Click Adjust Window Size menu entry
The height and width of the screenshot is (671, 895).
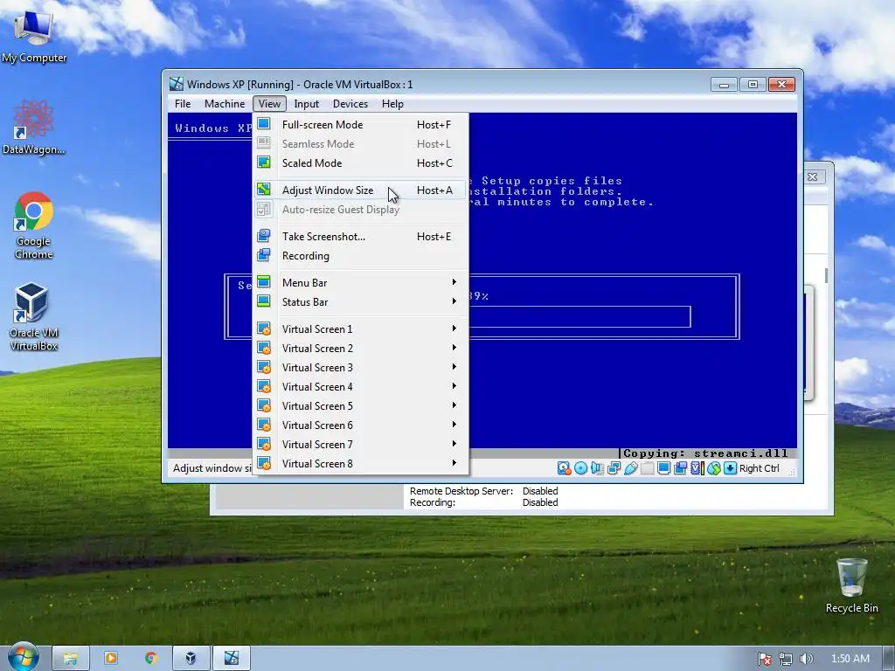pyautogui.click(x=360, y=190)
